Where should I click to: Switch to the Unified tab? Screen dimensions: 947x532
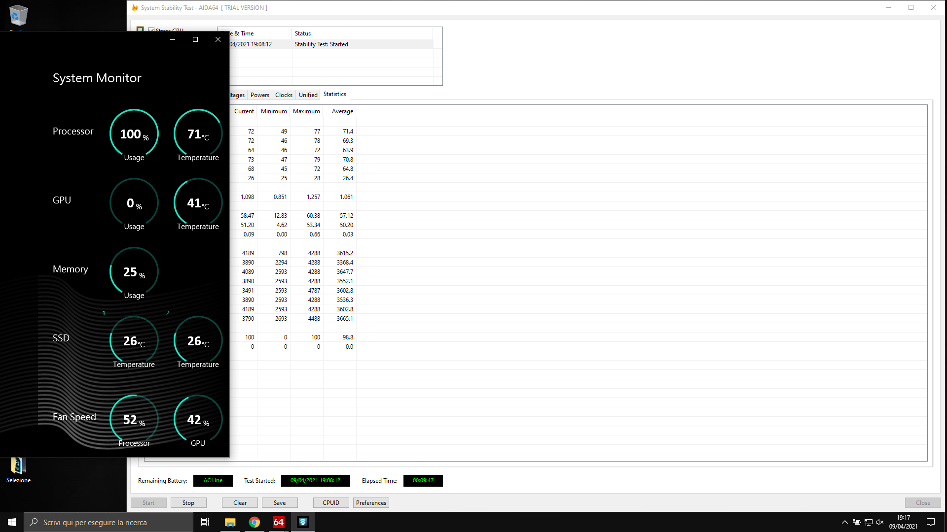(x=308, y=95)
